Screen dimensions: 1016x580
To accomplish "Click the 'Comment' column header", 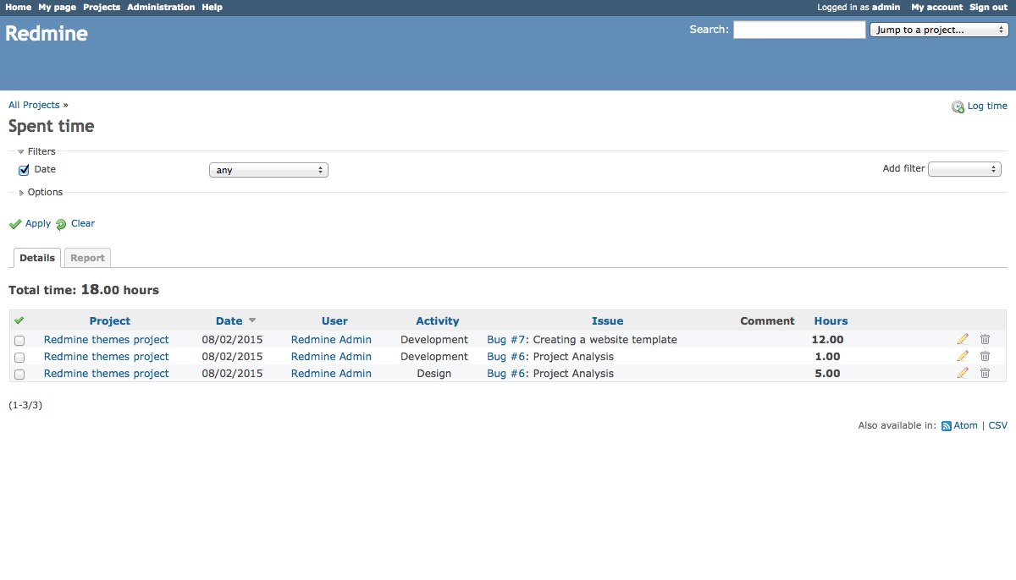I will (x=767, y=321).
